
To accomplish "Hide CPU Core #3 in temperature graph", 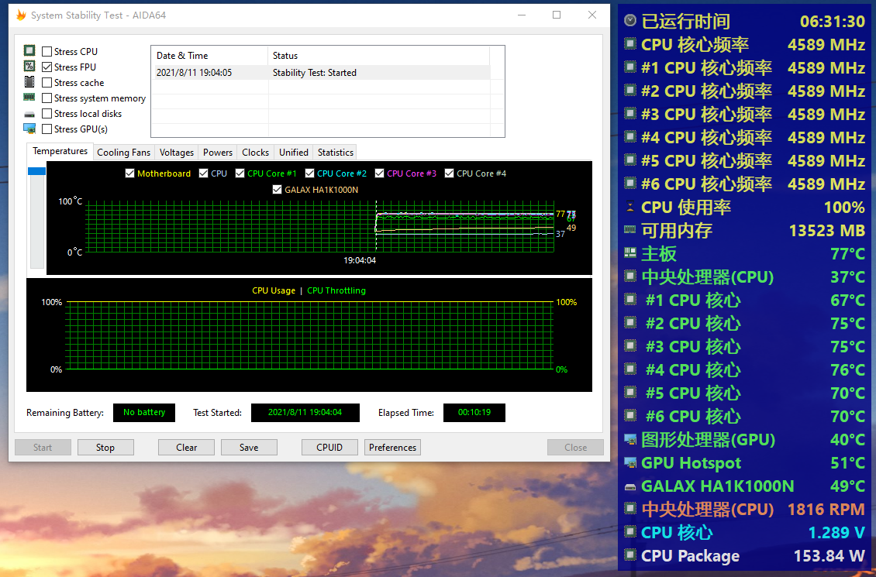I will point(380,173).
